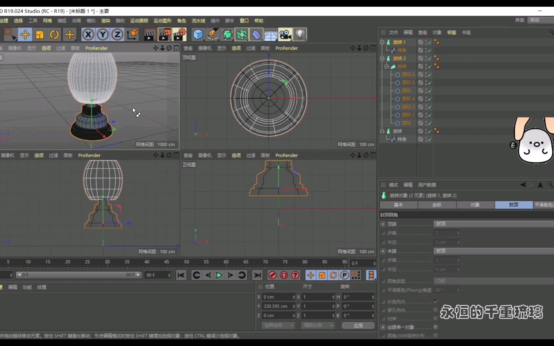Screen dimensions: 554x346
Task: Toggle the 外壳向内 checkbox
Action: 436,301
